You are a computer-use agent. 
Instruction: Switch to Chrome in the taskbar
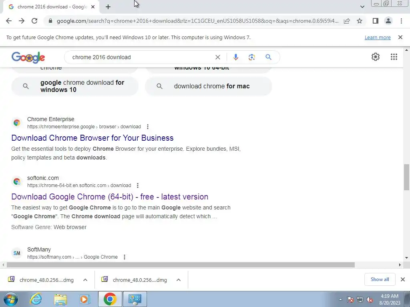click(110, 299)
